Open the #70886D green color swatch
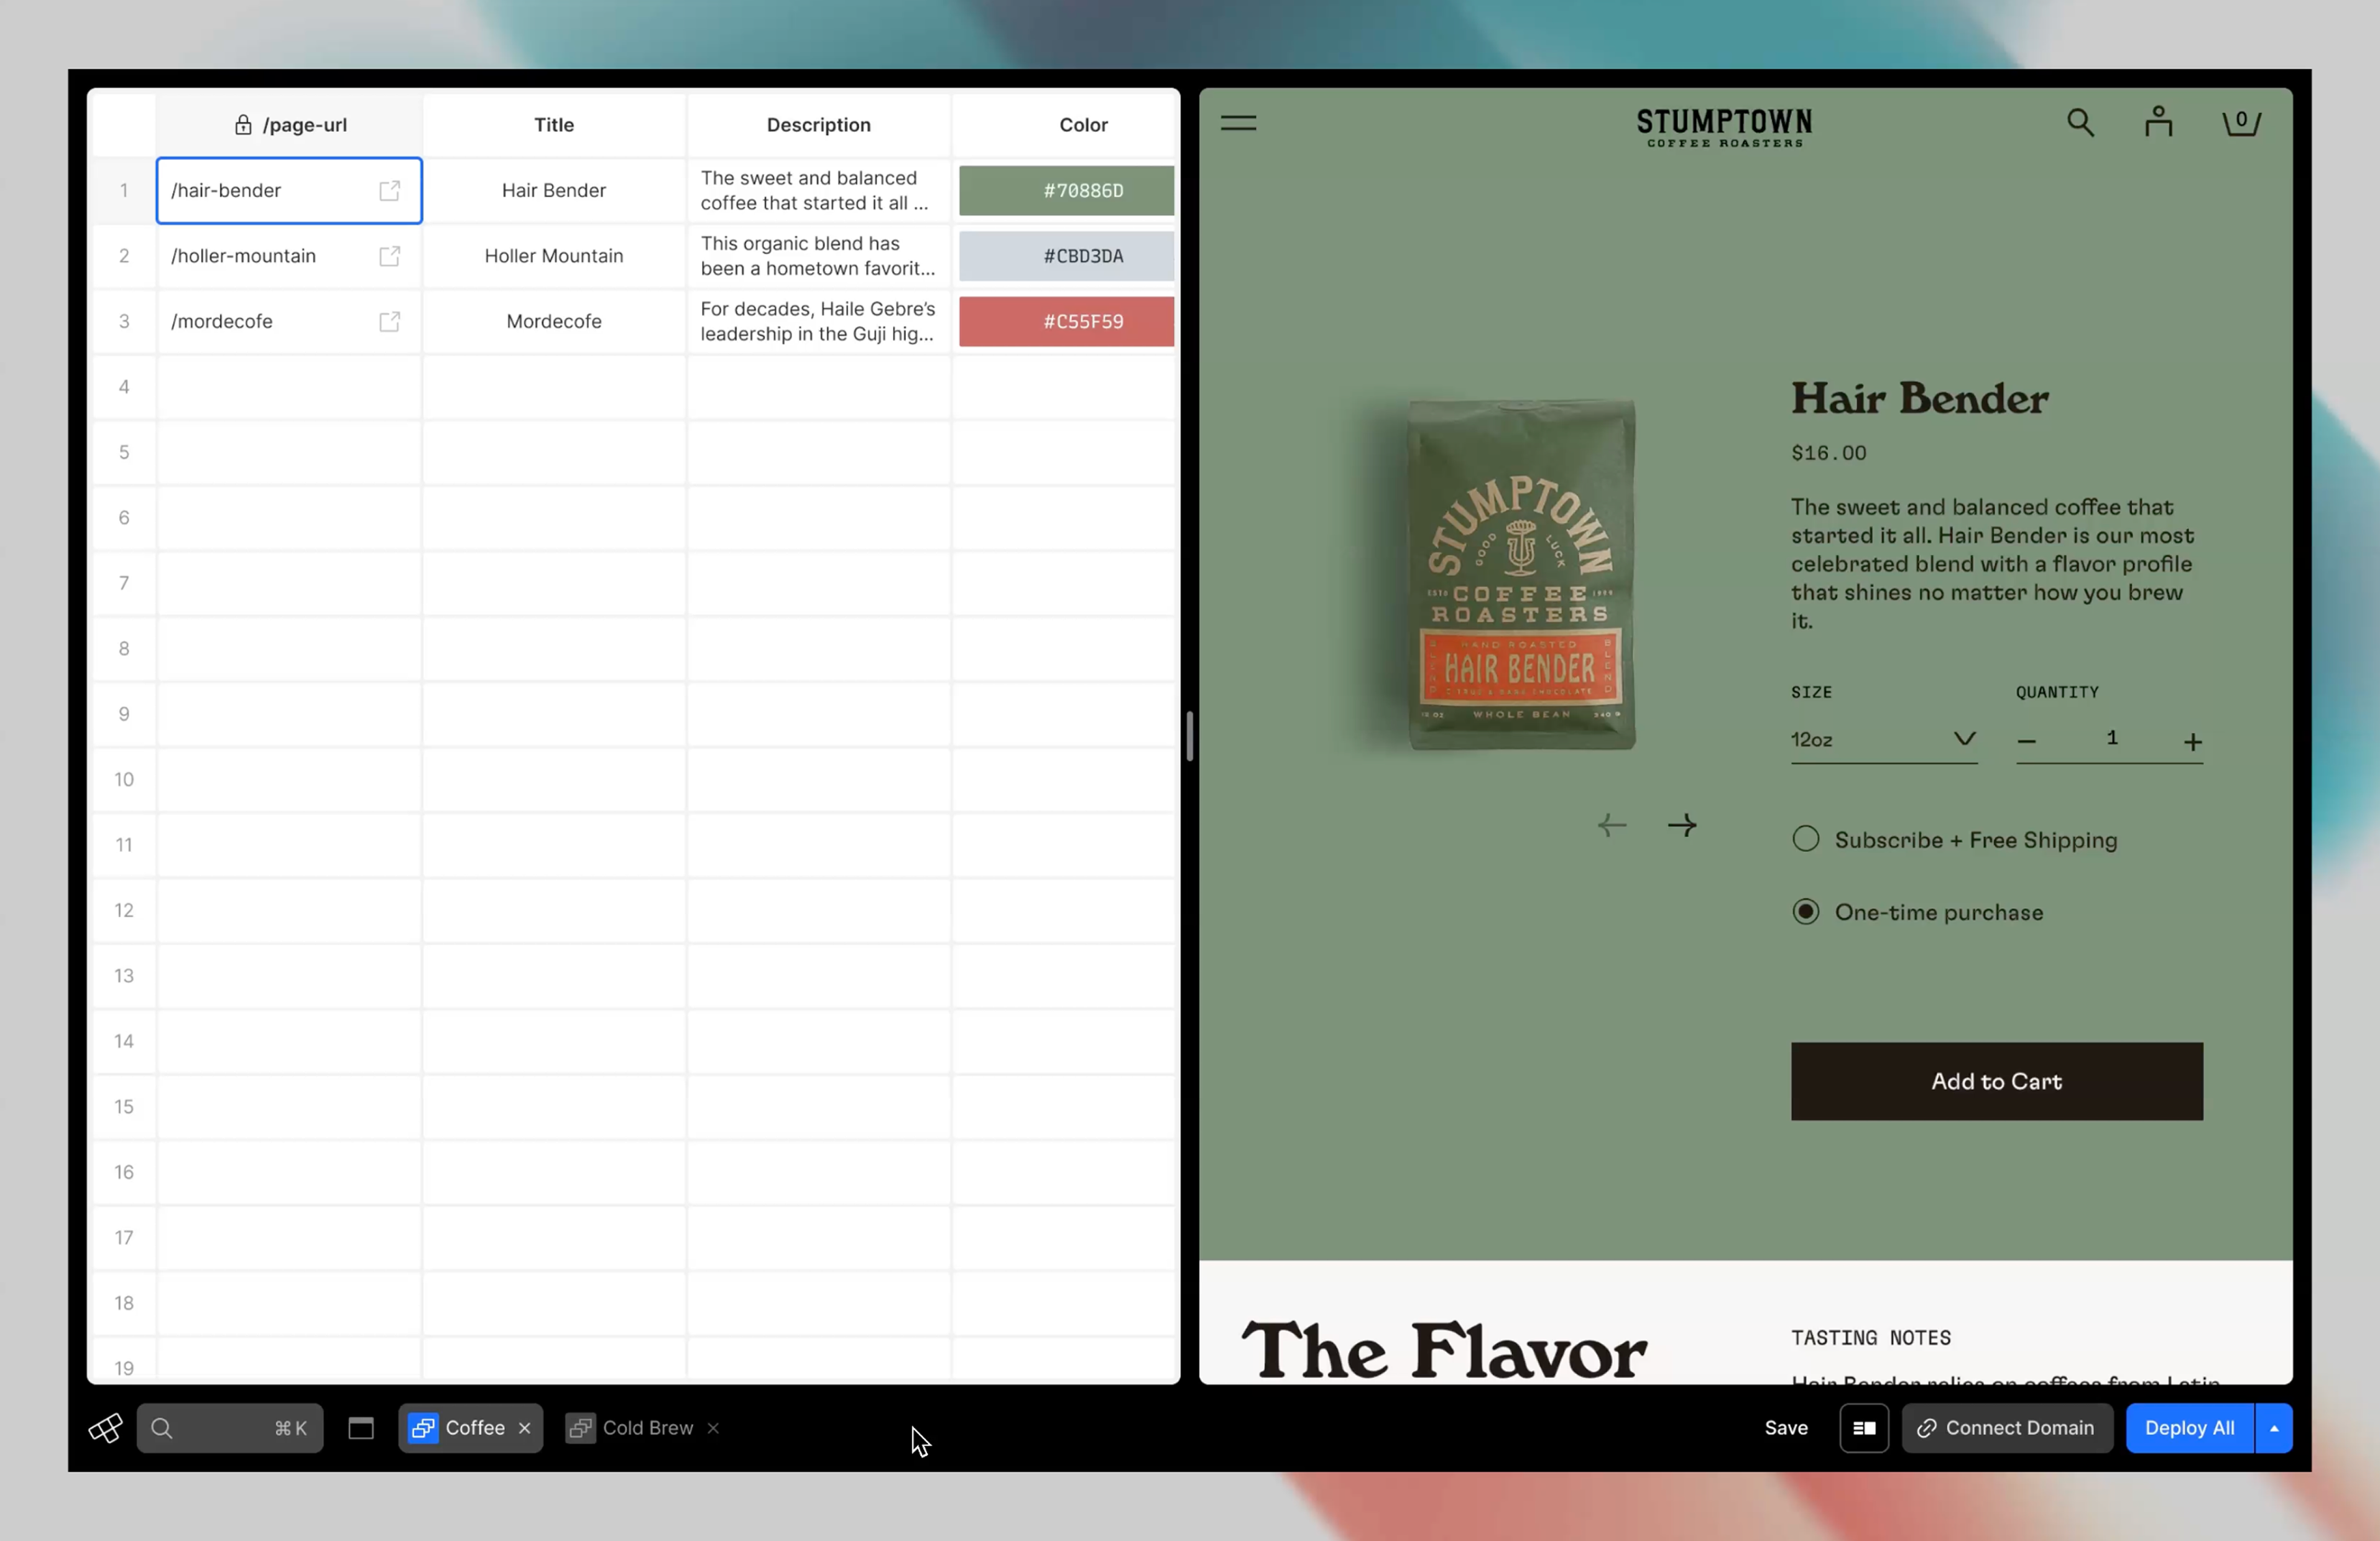2380x1541 pixels. (1066, 190)
